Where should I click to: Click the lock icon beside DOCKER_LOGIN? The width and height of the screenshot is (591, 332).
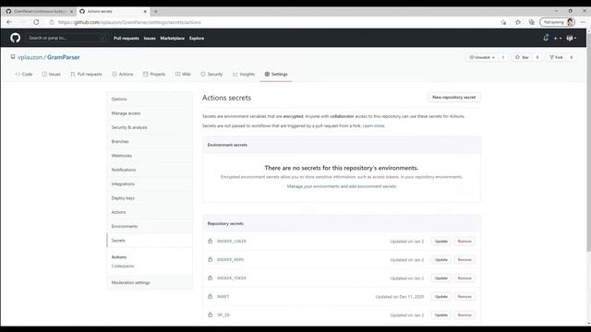tap(211, 241)
